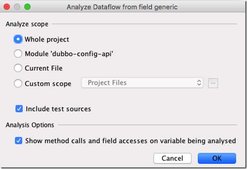Toggle Show method calls and field accesses checkbox
Viewport: 247px width, 169px height.
(19, 140)
